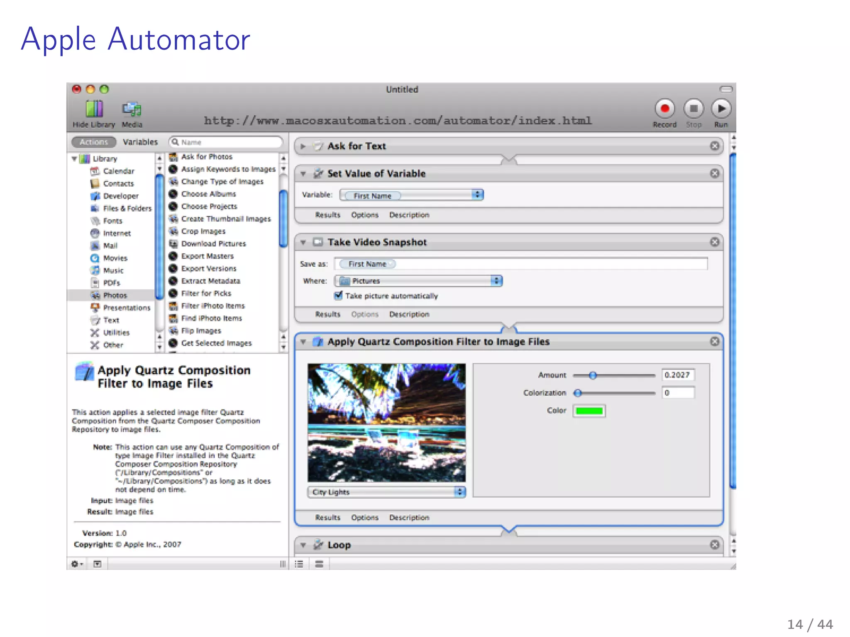Switch to the Variables toggle
Image resolution: width=850 pixels, height=637 pixels.
pos(140,142)
